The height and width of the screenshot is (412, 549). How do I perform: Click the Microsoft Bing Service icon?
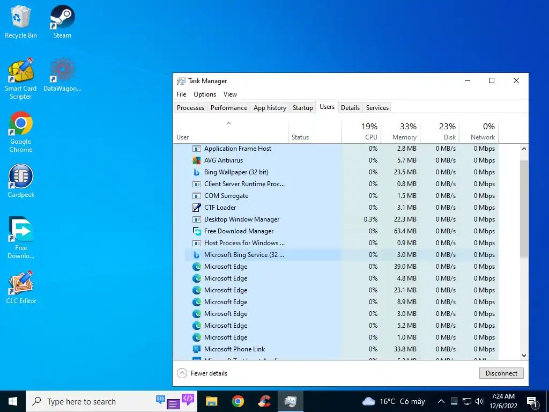tap(197, 255)
